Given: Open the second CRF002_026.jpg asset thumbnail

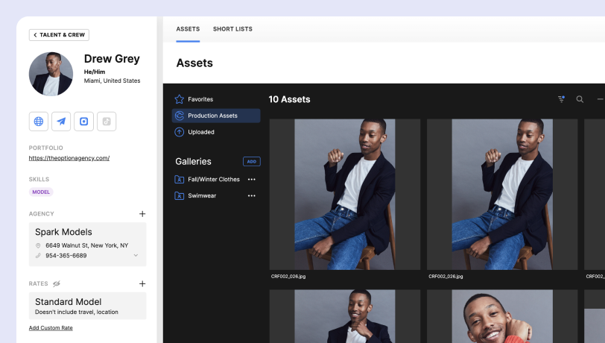Looking at the screenshot, I should (502, 195).
